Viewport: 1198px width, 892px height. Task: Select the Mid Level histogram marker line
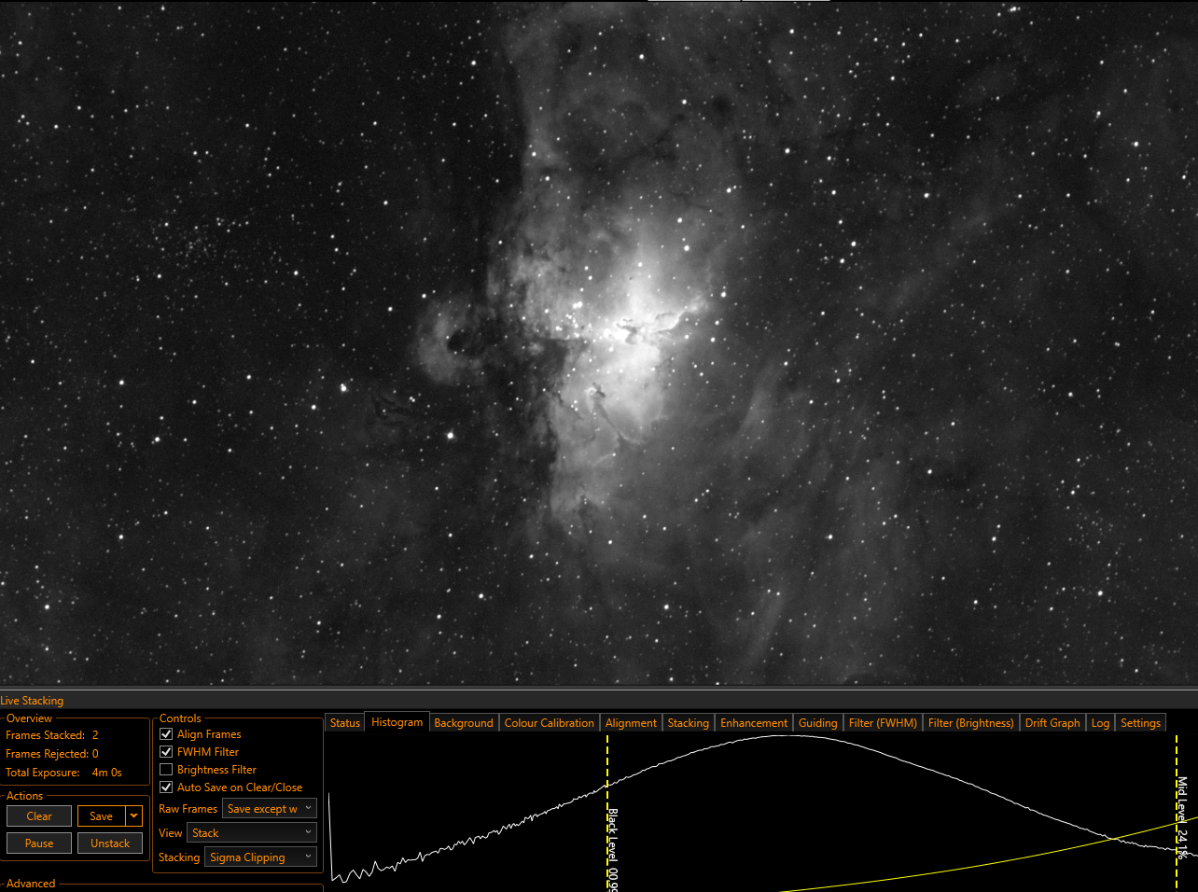pyautogui.click(x=1177, y=812)
